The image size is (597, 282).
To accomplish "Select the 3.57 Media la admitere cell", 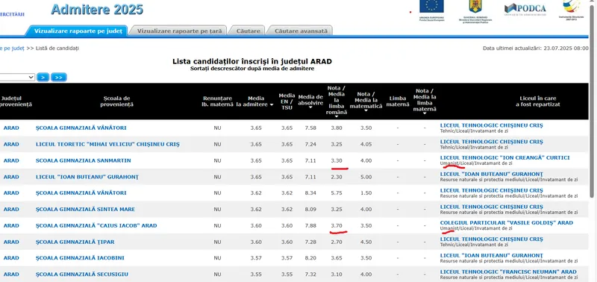I will tap(256, 258).
